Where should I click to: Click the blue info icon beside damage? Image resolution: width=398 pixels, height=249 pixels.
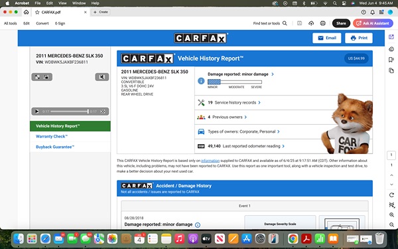(x=201, y=81)
